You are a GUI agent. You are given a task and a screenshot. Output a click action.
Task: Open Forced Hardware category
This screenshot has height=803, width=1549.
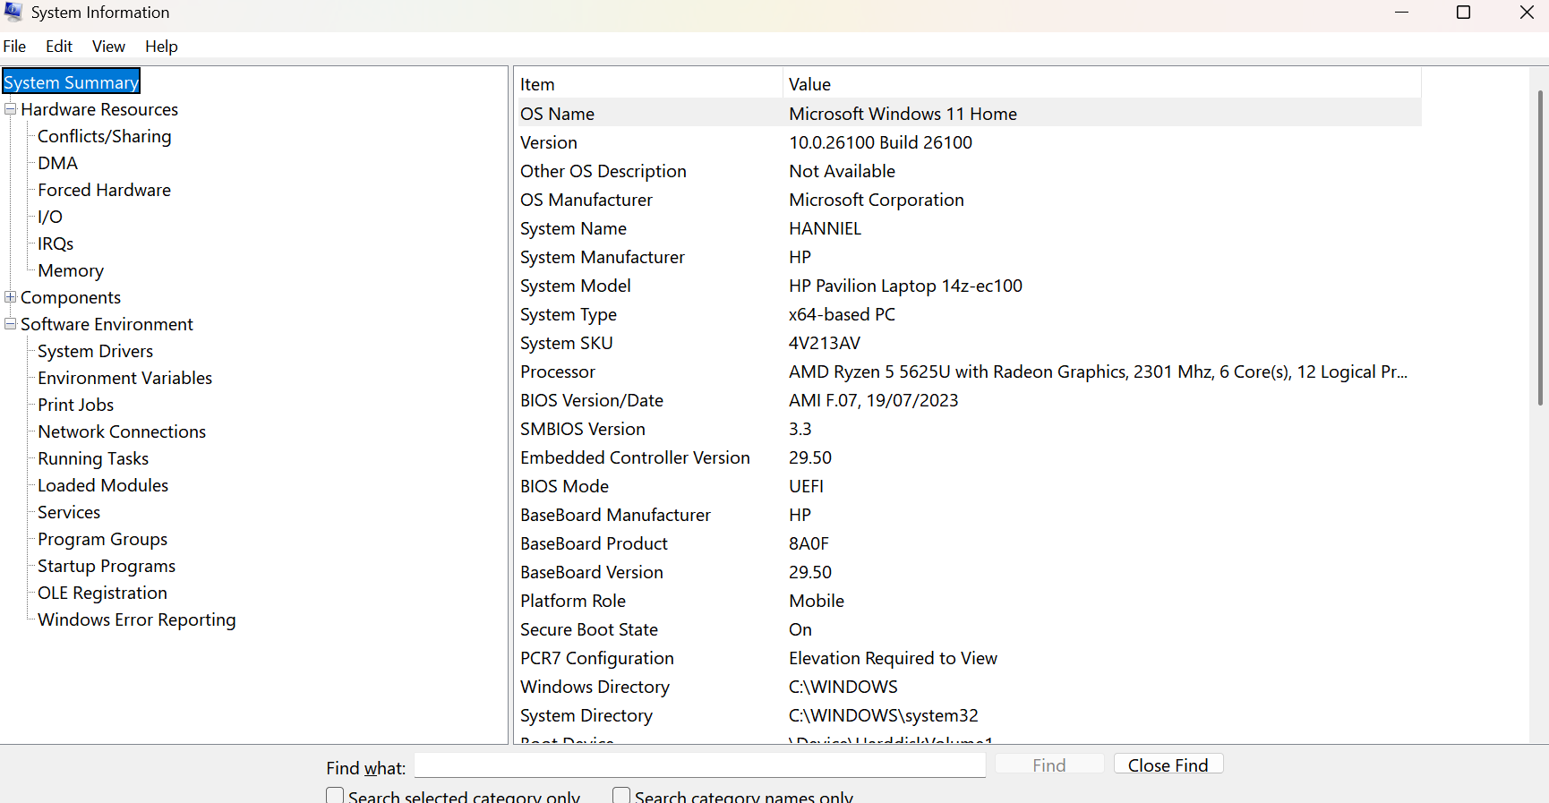pos(104,190)
